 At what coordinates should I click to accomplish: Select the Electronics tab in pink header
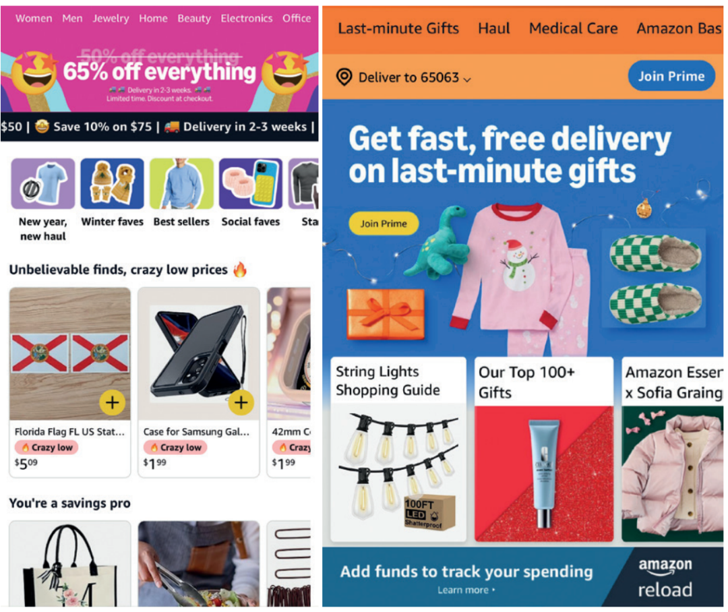[247, 19]
